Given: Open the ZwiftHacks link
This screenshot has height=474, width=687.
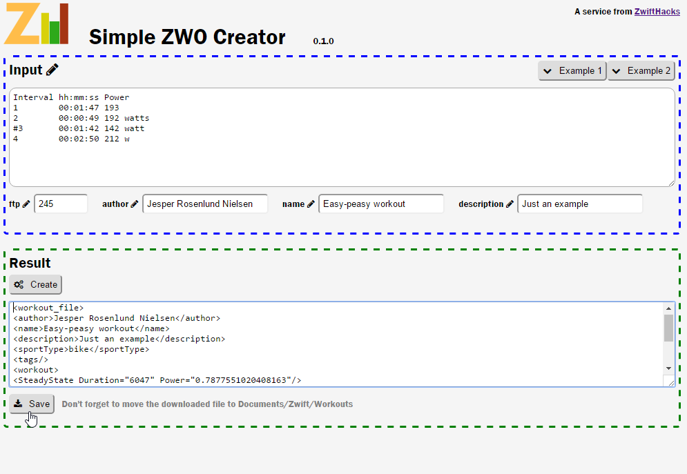Looking at the screenshot, I should (657, 12).
